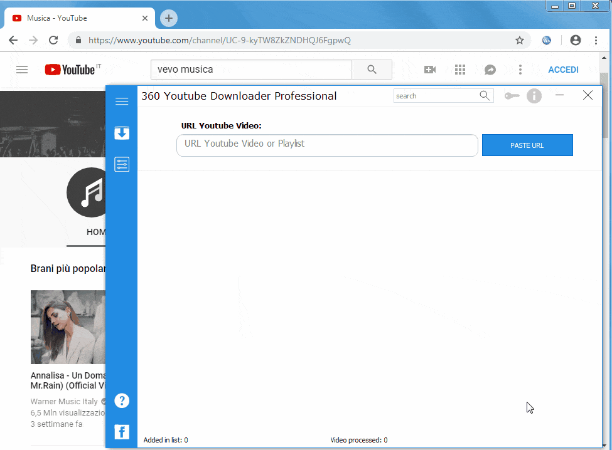Screen dimensions: 612x450
Task: Open YouTube settings three-dot menu
Action: pyautogui.click(x=520, y=70)
